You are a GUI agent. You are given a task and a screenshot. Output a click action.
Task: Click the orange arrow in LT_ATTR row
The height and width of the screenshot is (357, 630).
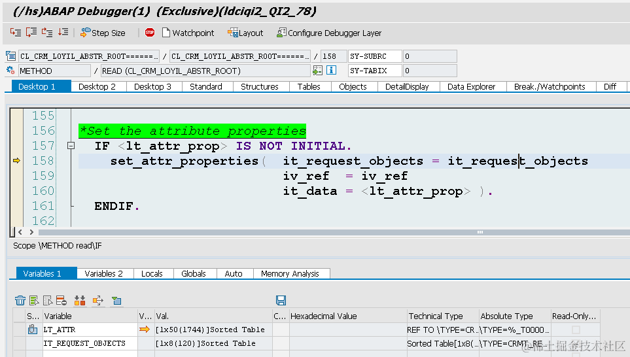tap(144, 330)
